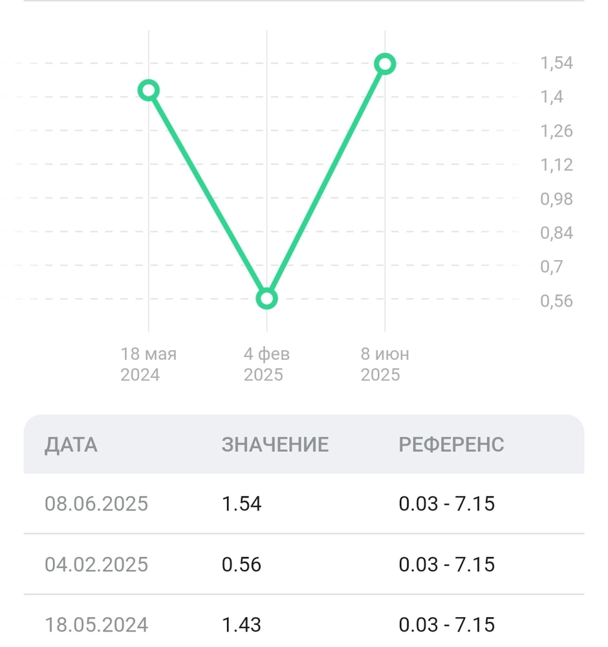Click the ДАТА column header

(71, 444)
